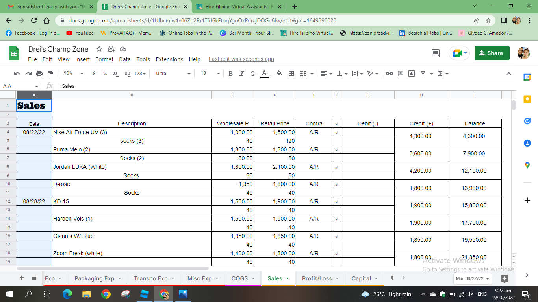Image resolution: width=538 pixels, height=302 pixels.
Task: Toggle bold formatting
Action: (x=230, y=74)
